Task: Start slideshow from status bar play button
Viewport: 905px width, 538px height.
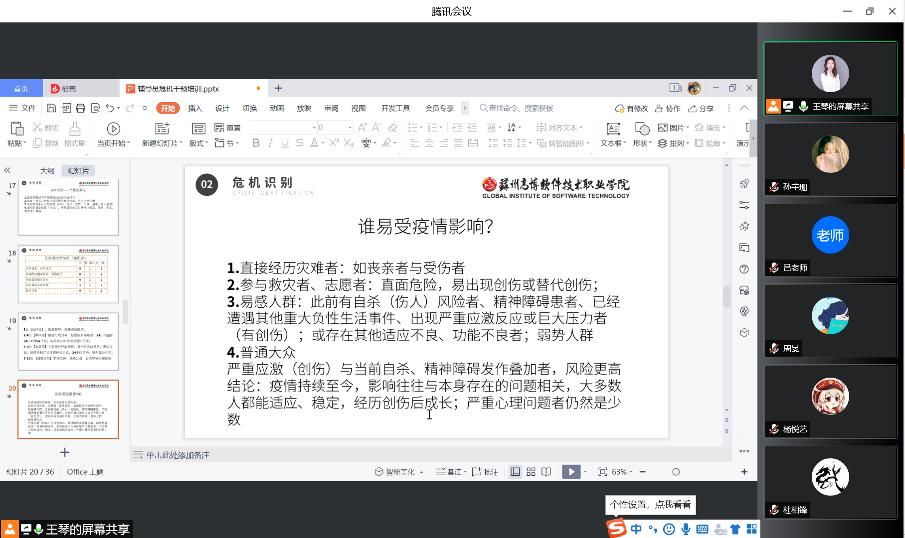Action: (x=571, y=472)
